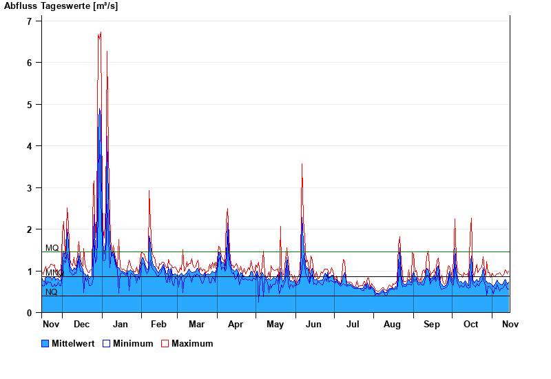Screen dimensions: 551x379
Task: Click the blue Mittelwert legend swatch
Action: click(x=45, y=344)
